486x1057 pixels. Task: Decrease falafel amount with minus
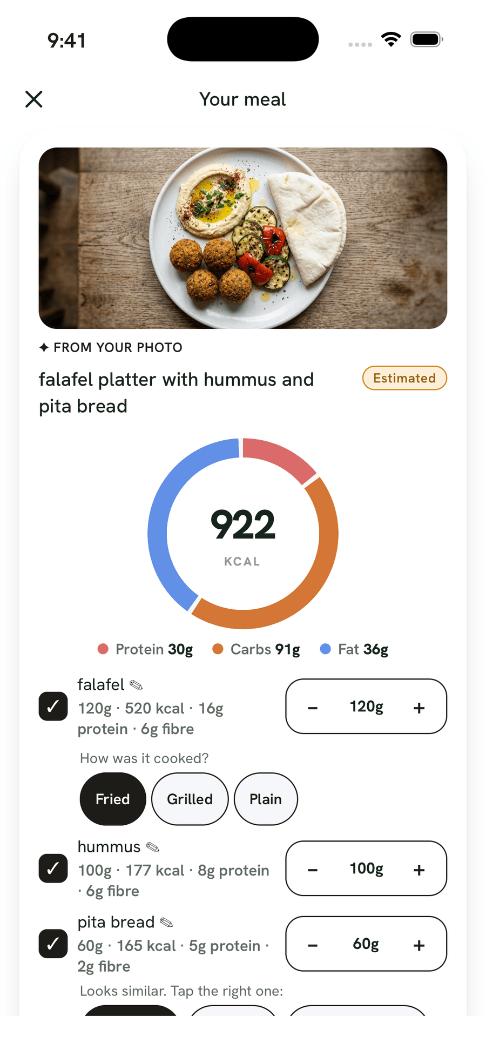(313, 708)
